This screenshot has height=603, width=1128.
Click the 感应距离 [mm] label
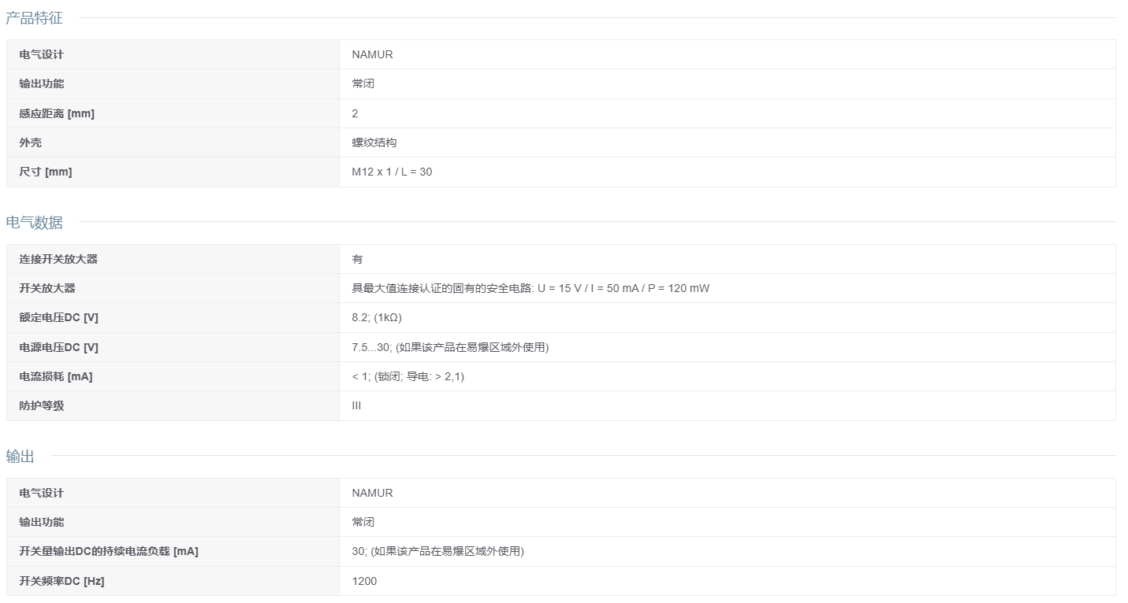click(57, 113)
